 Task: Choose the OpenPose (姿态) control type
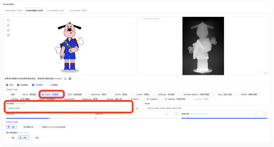(98, 95)
